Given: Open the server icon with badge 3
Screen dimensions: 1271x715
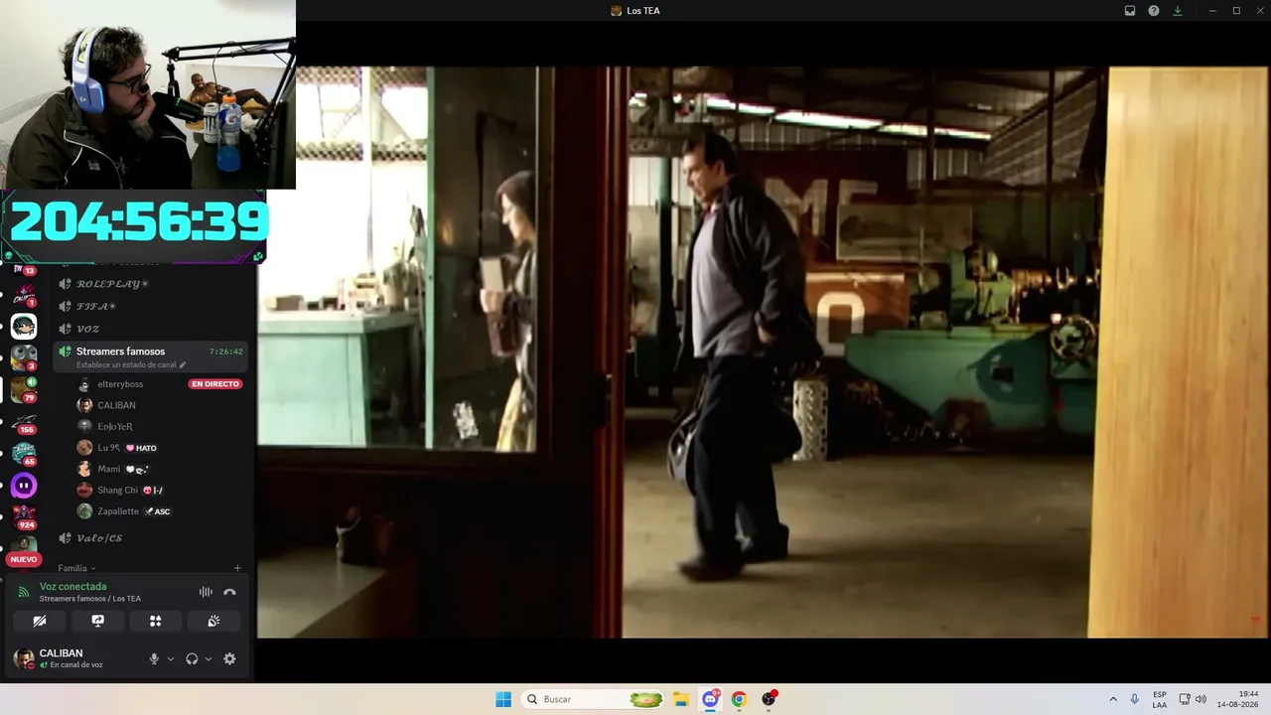Looking at the screenshot, I should (24, 357).
